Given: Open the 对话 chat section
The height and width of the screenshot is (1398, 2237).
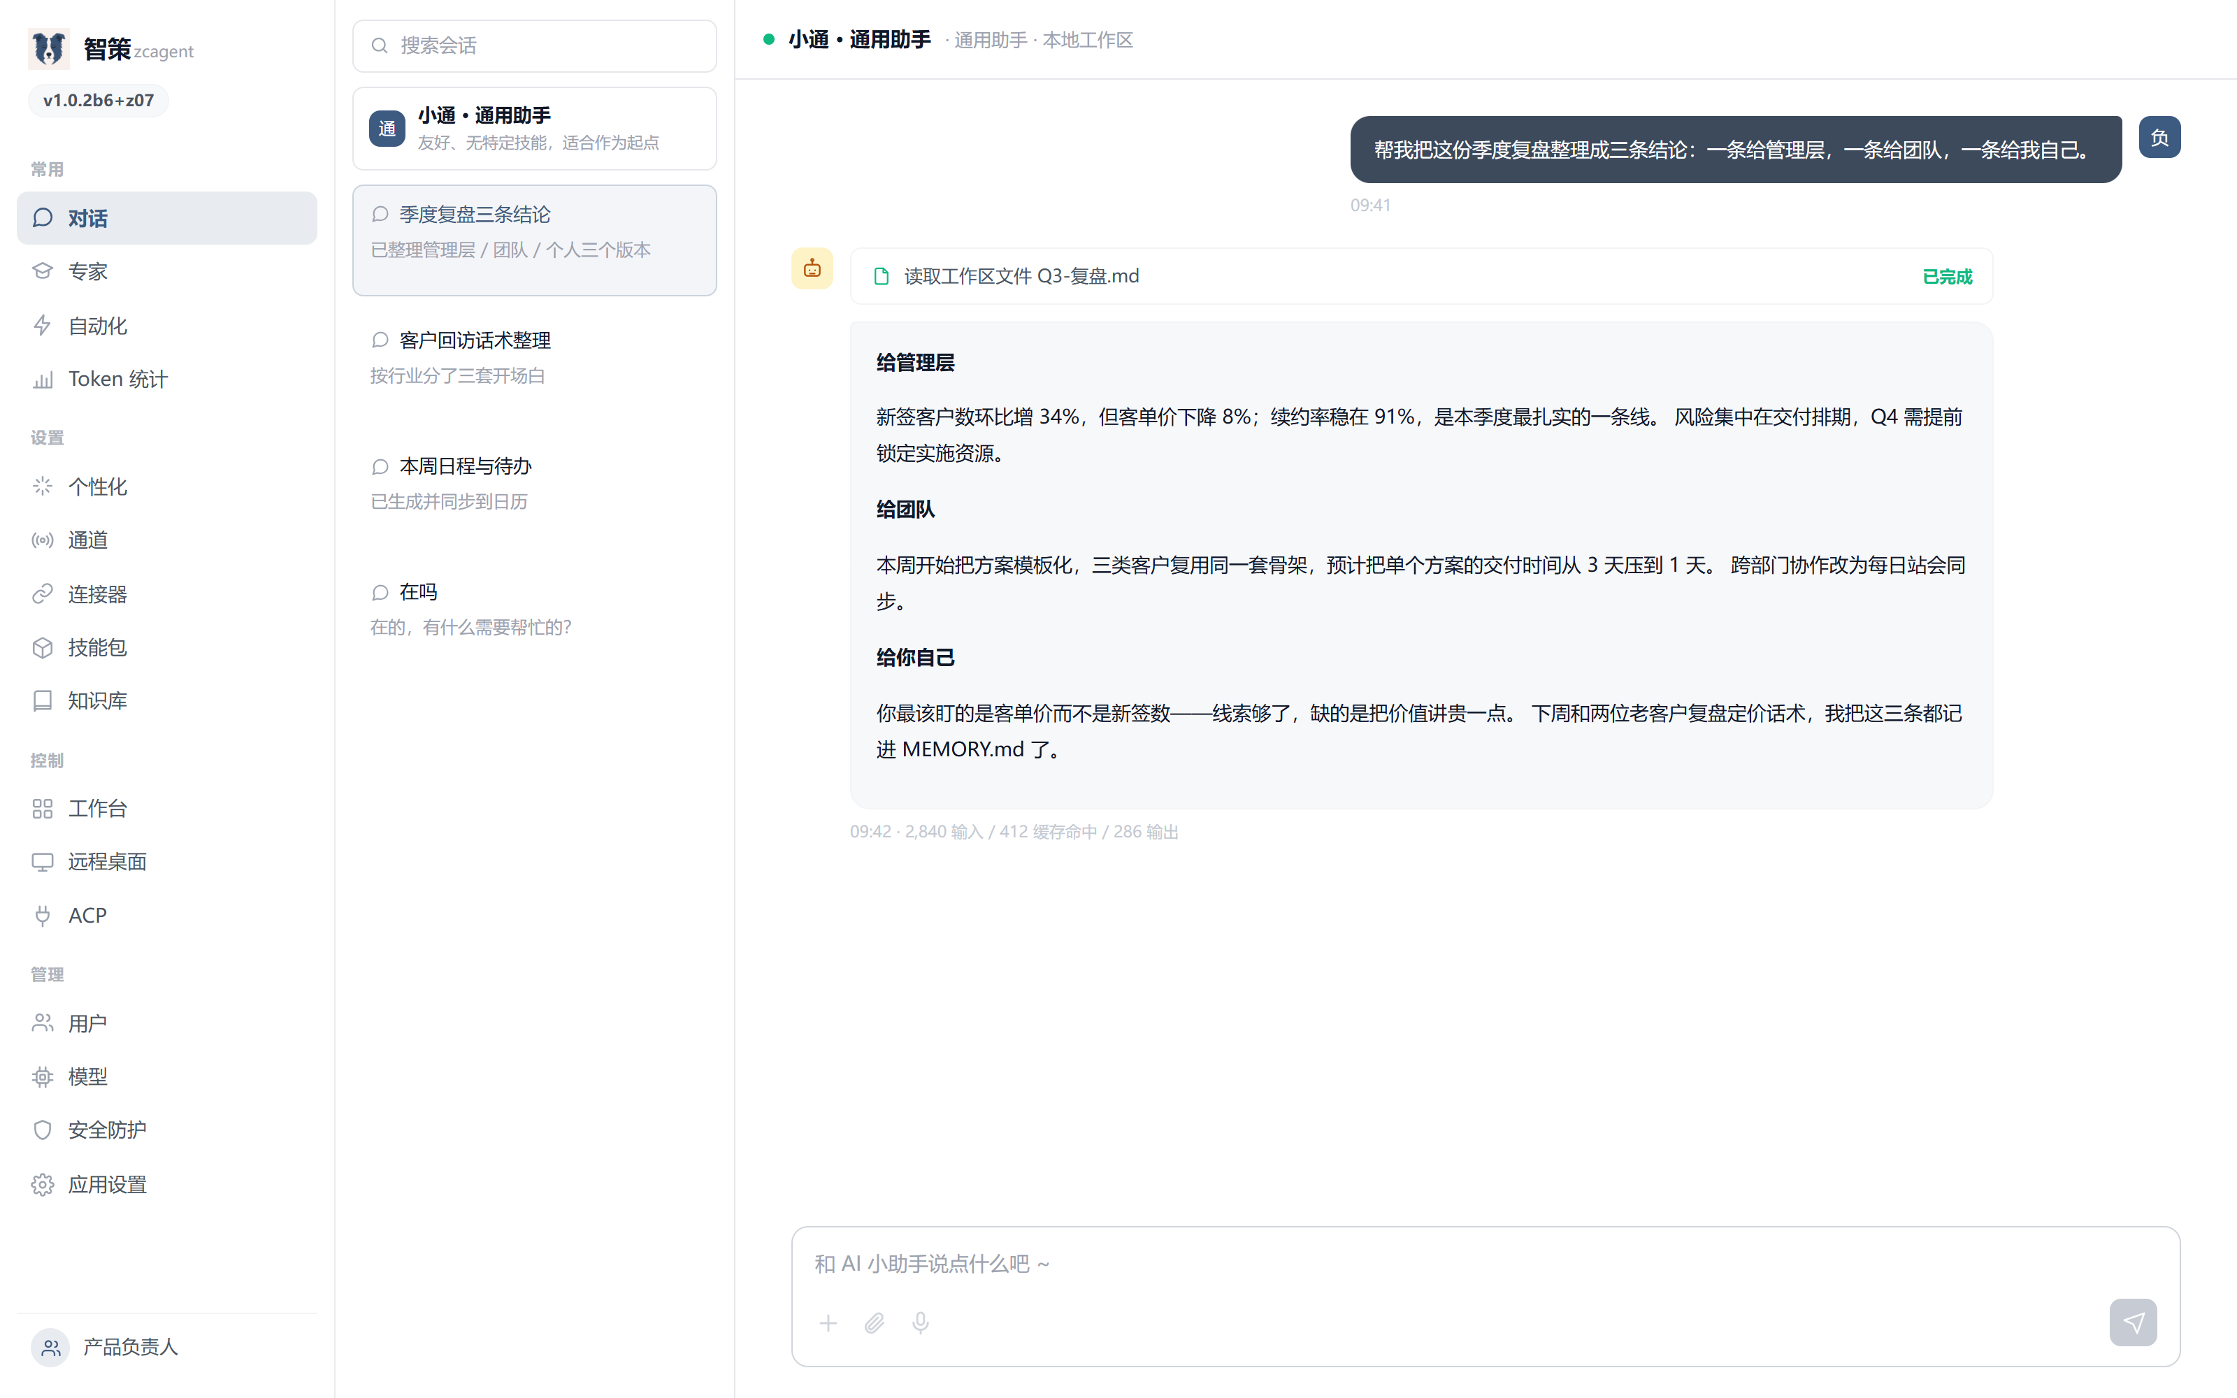Looking at the screenshot, I should [x=166, y=218].
